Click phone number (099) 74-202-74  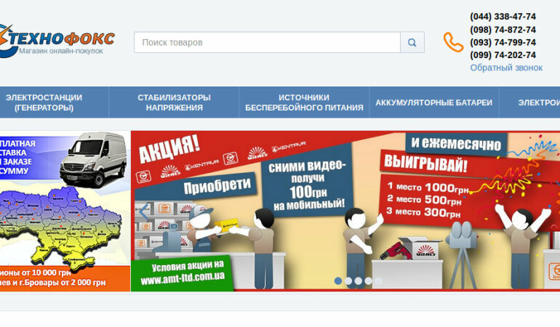pyautogui.click(x=503, y=55)
